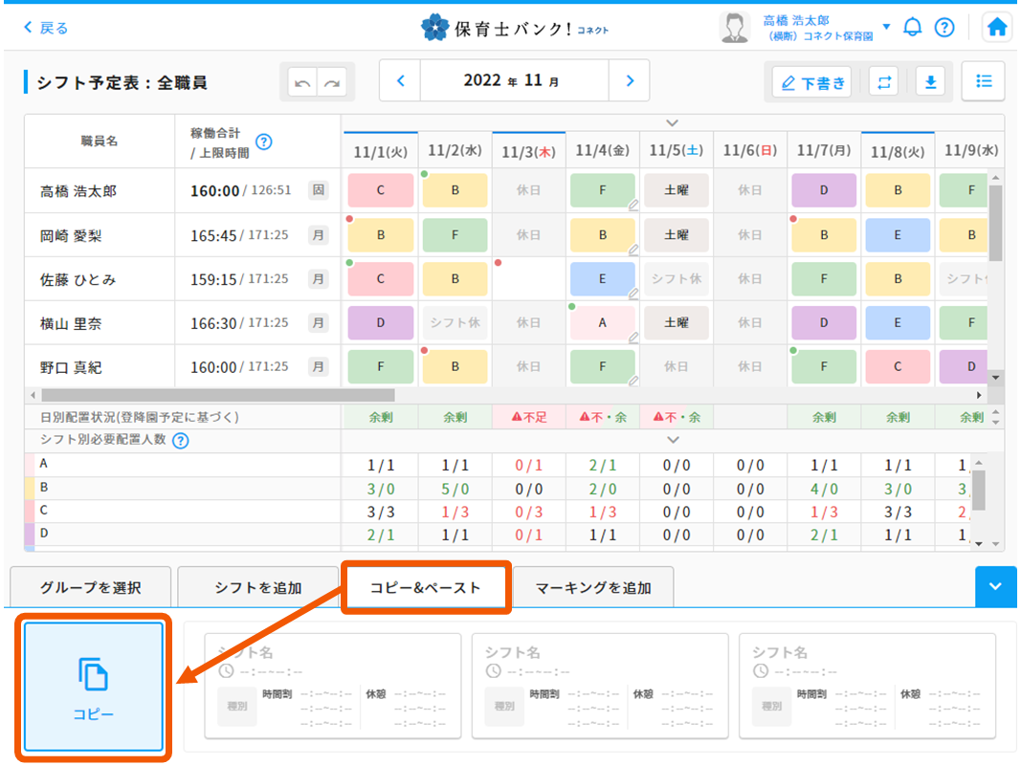Click the copy icon button
Viewport: 1021px width, 765px height.
pos(94,687)
